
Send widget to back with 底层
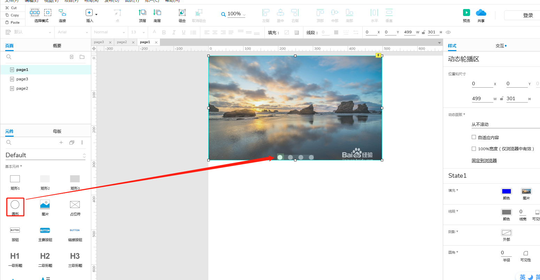(157, 16)
